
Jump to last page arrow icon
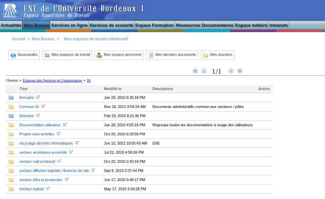[x=240, y=71]
